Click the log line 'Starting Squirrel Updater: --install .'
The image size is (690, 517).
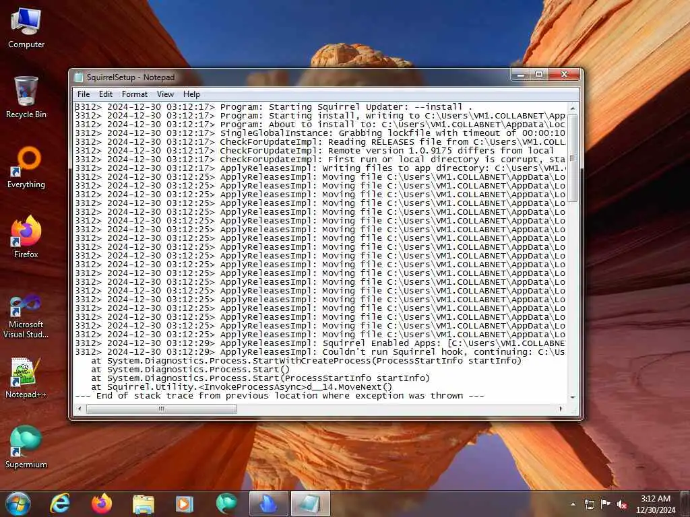[x=274, y=107]
